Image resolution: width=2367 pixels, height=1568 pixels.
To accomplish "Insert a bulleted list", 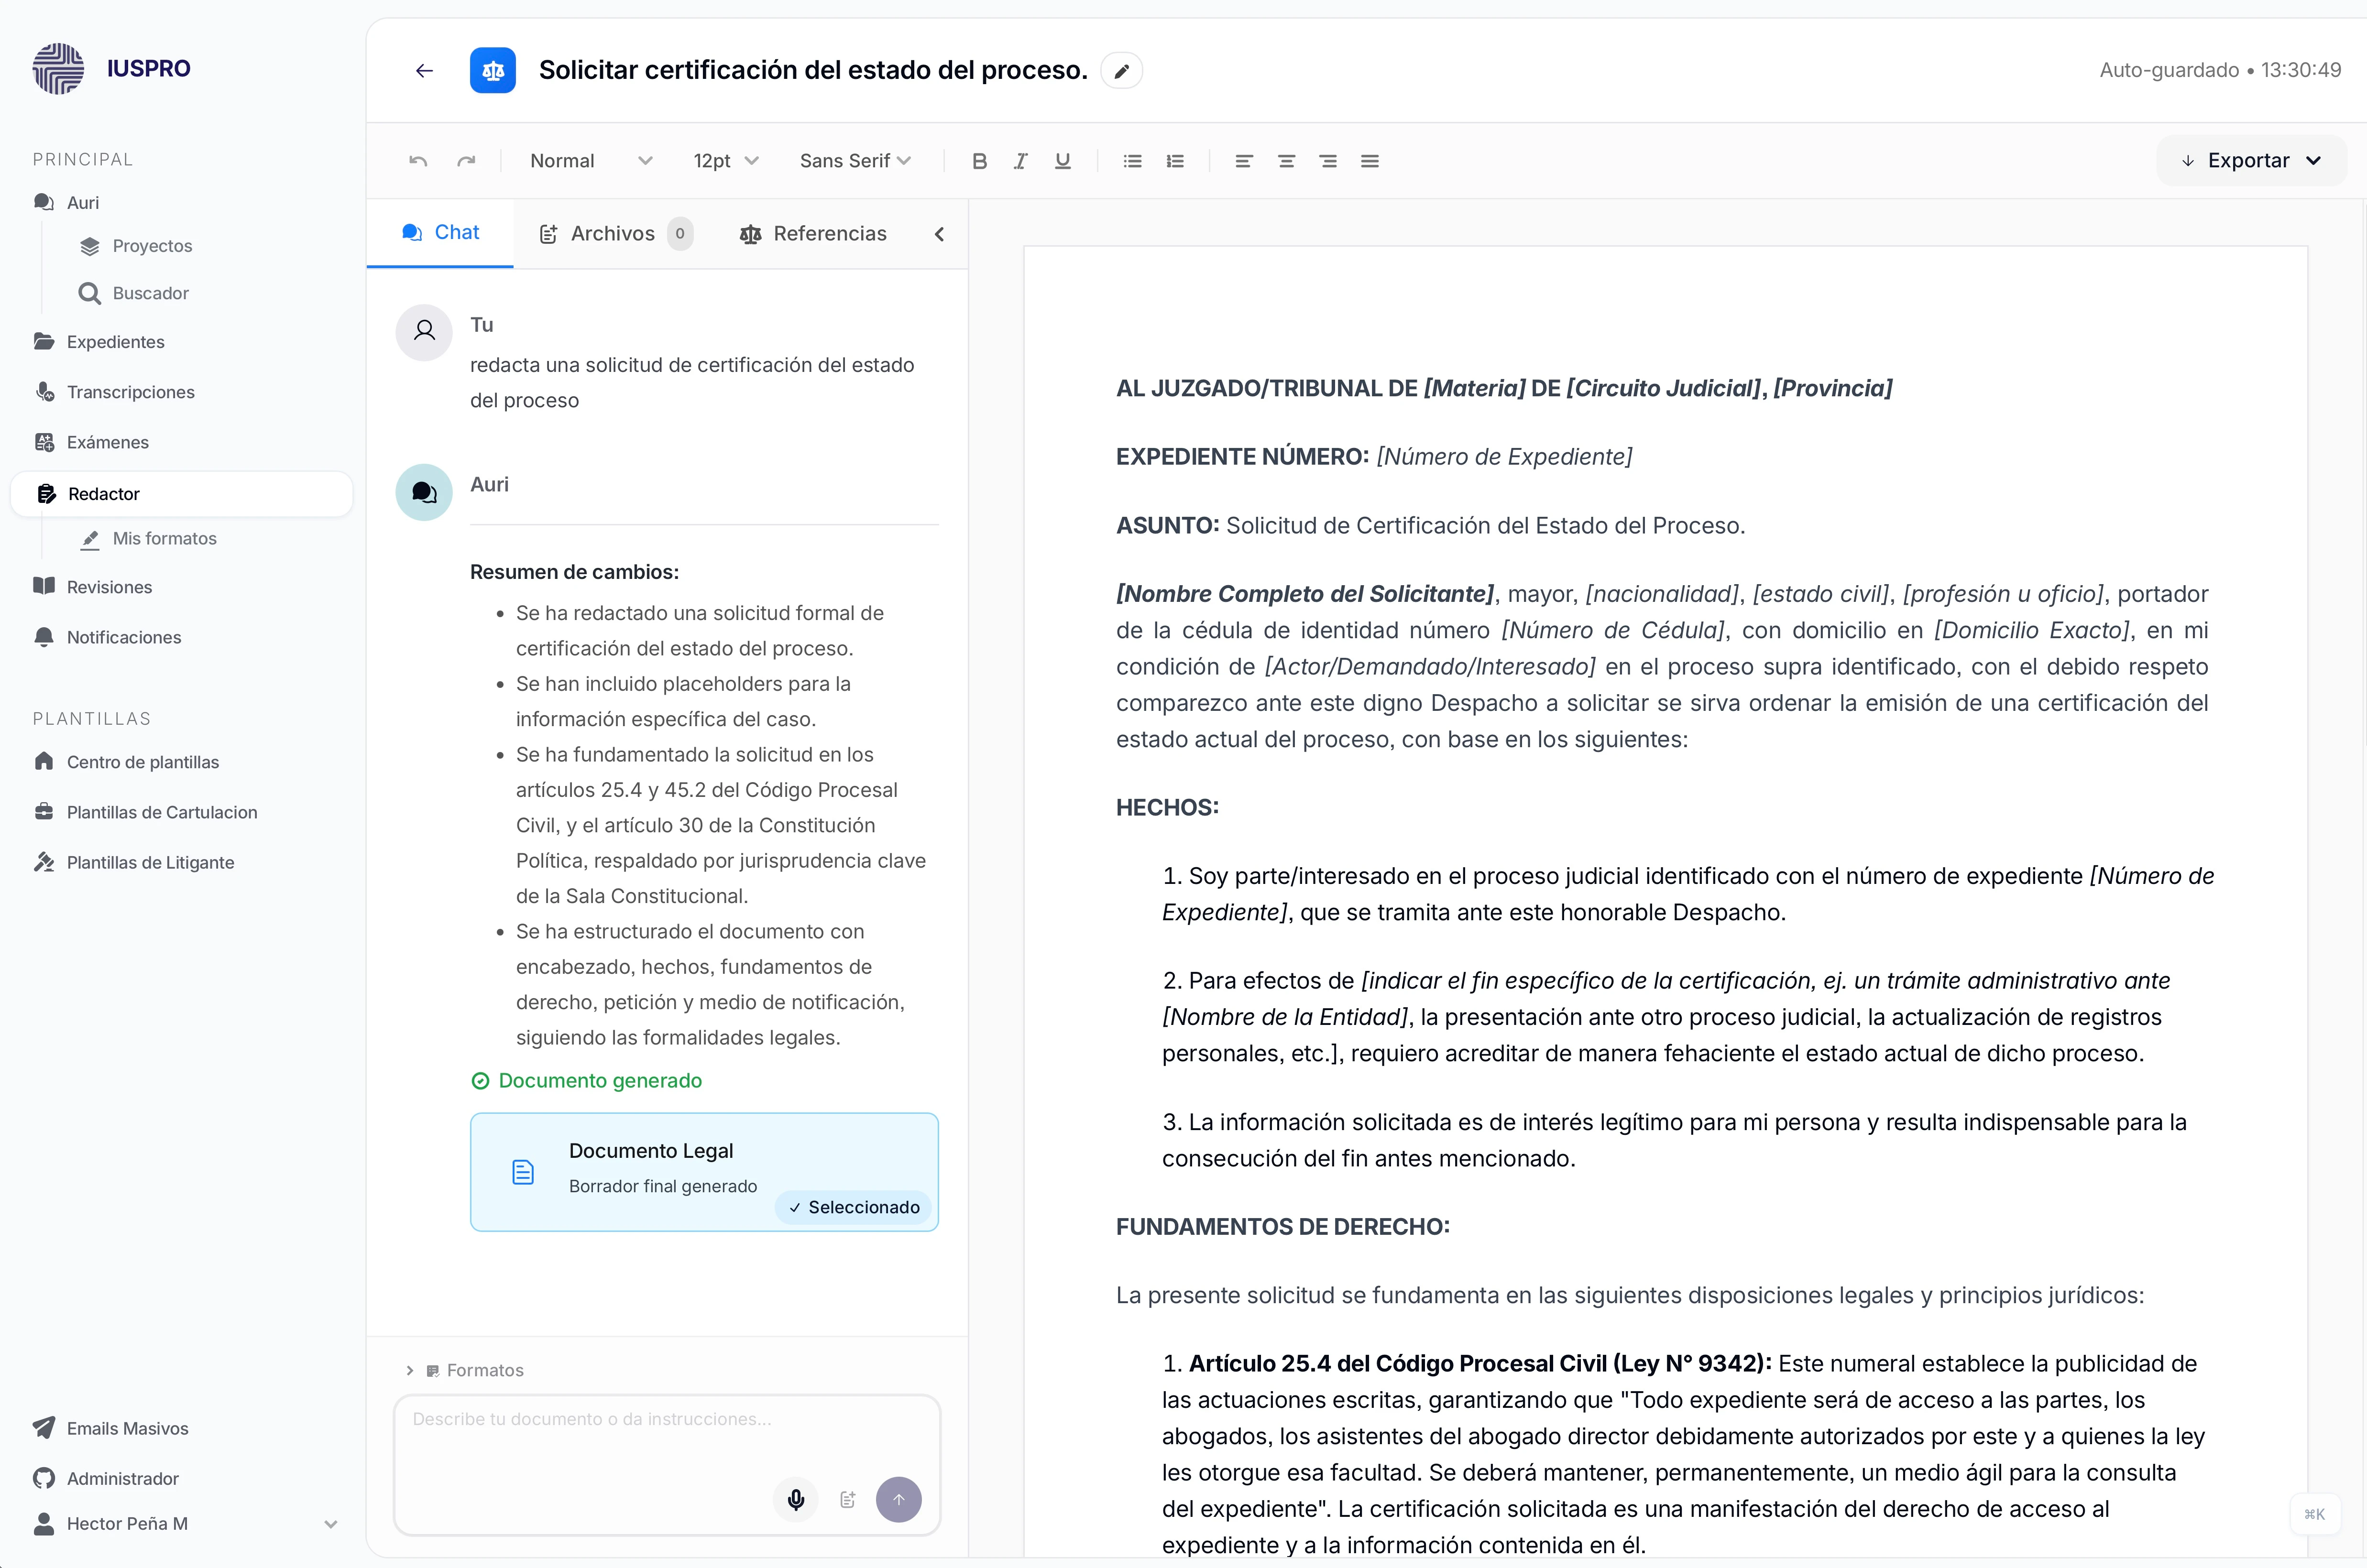I will (x=1132, y=161).
